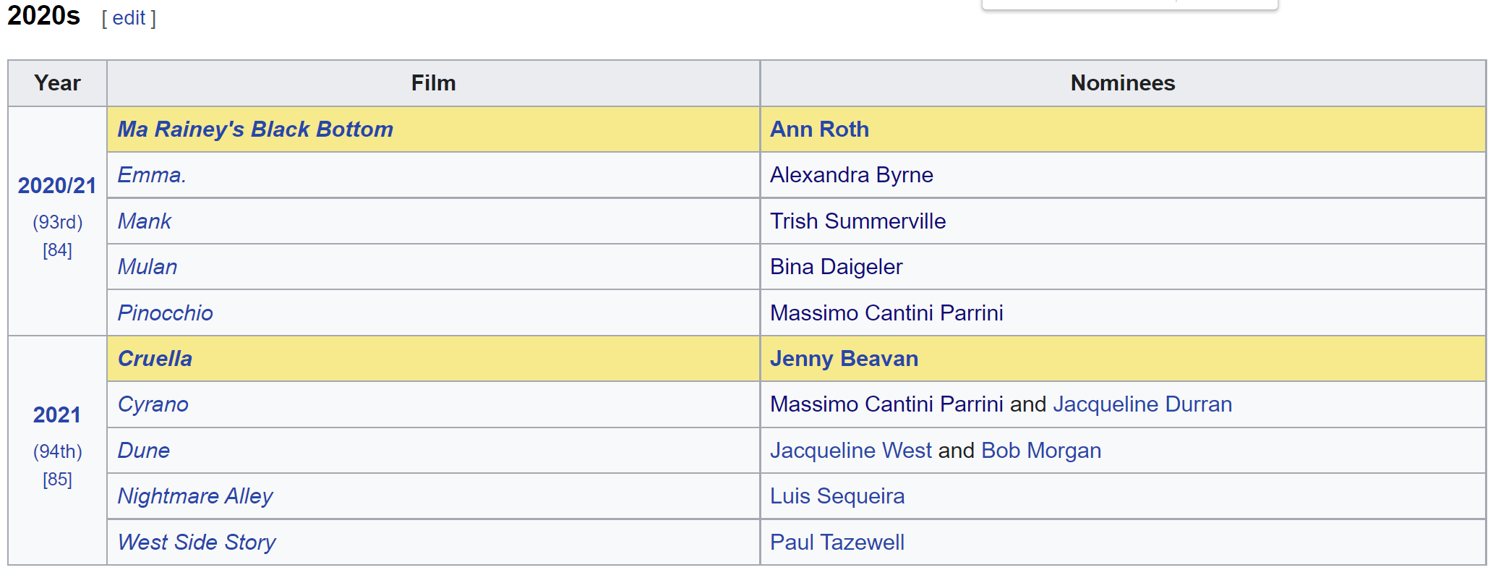Open the Paul Tazewell nominee link
1493x570 pixels.
[x=837, y=543]
